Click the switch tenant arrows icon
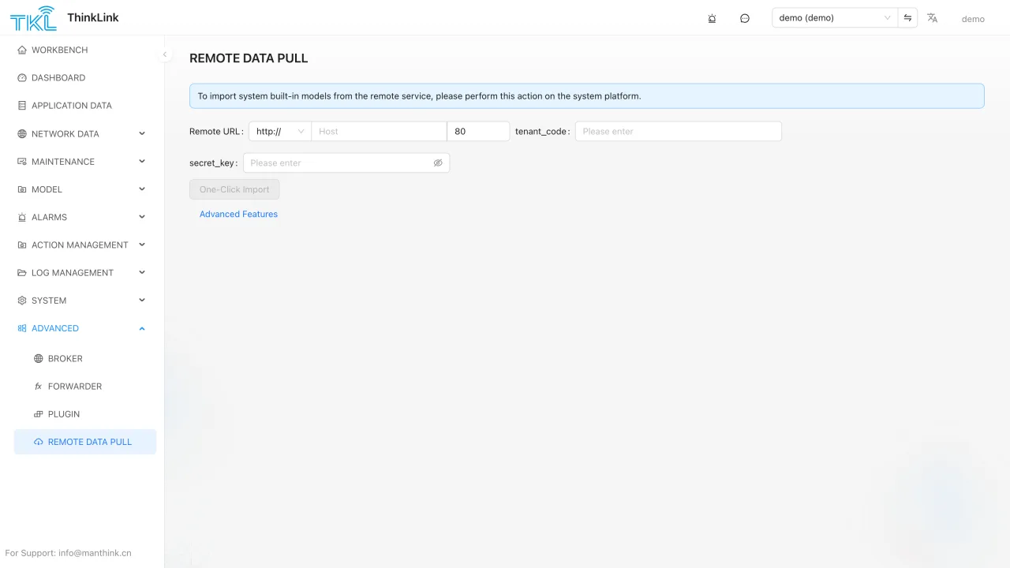 point(907,18)
